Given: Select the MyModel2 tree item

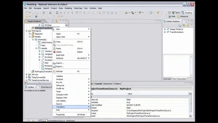Looking at the screenshot, I should tap(42, 40).
